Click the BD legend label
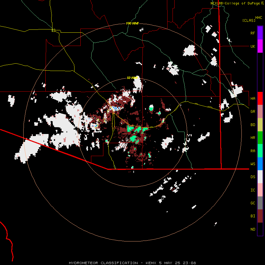 click(253, 125)
